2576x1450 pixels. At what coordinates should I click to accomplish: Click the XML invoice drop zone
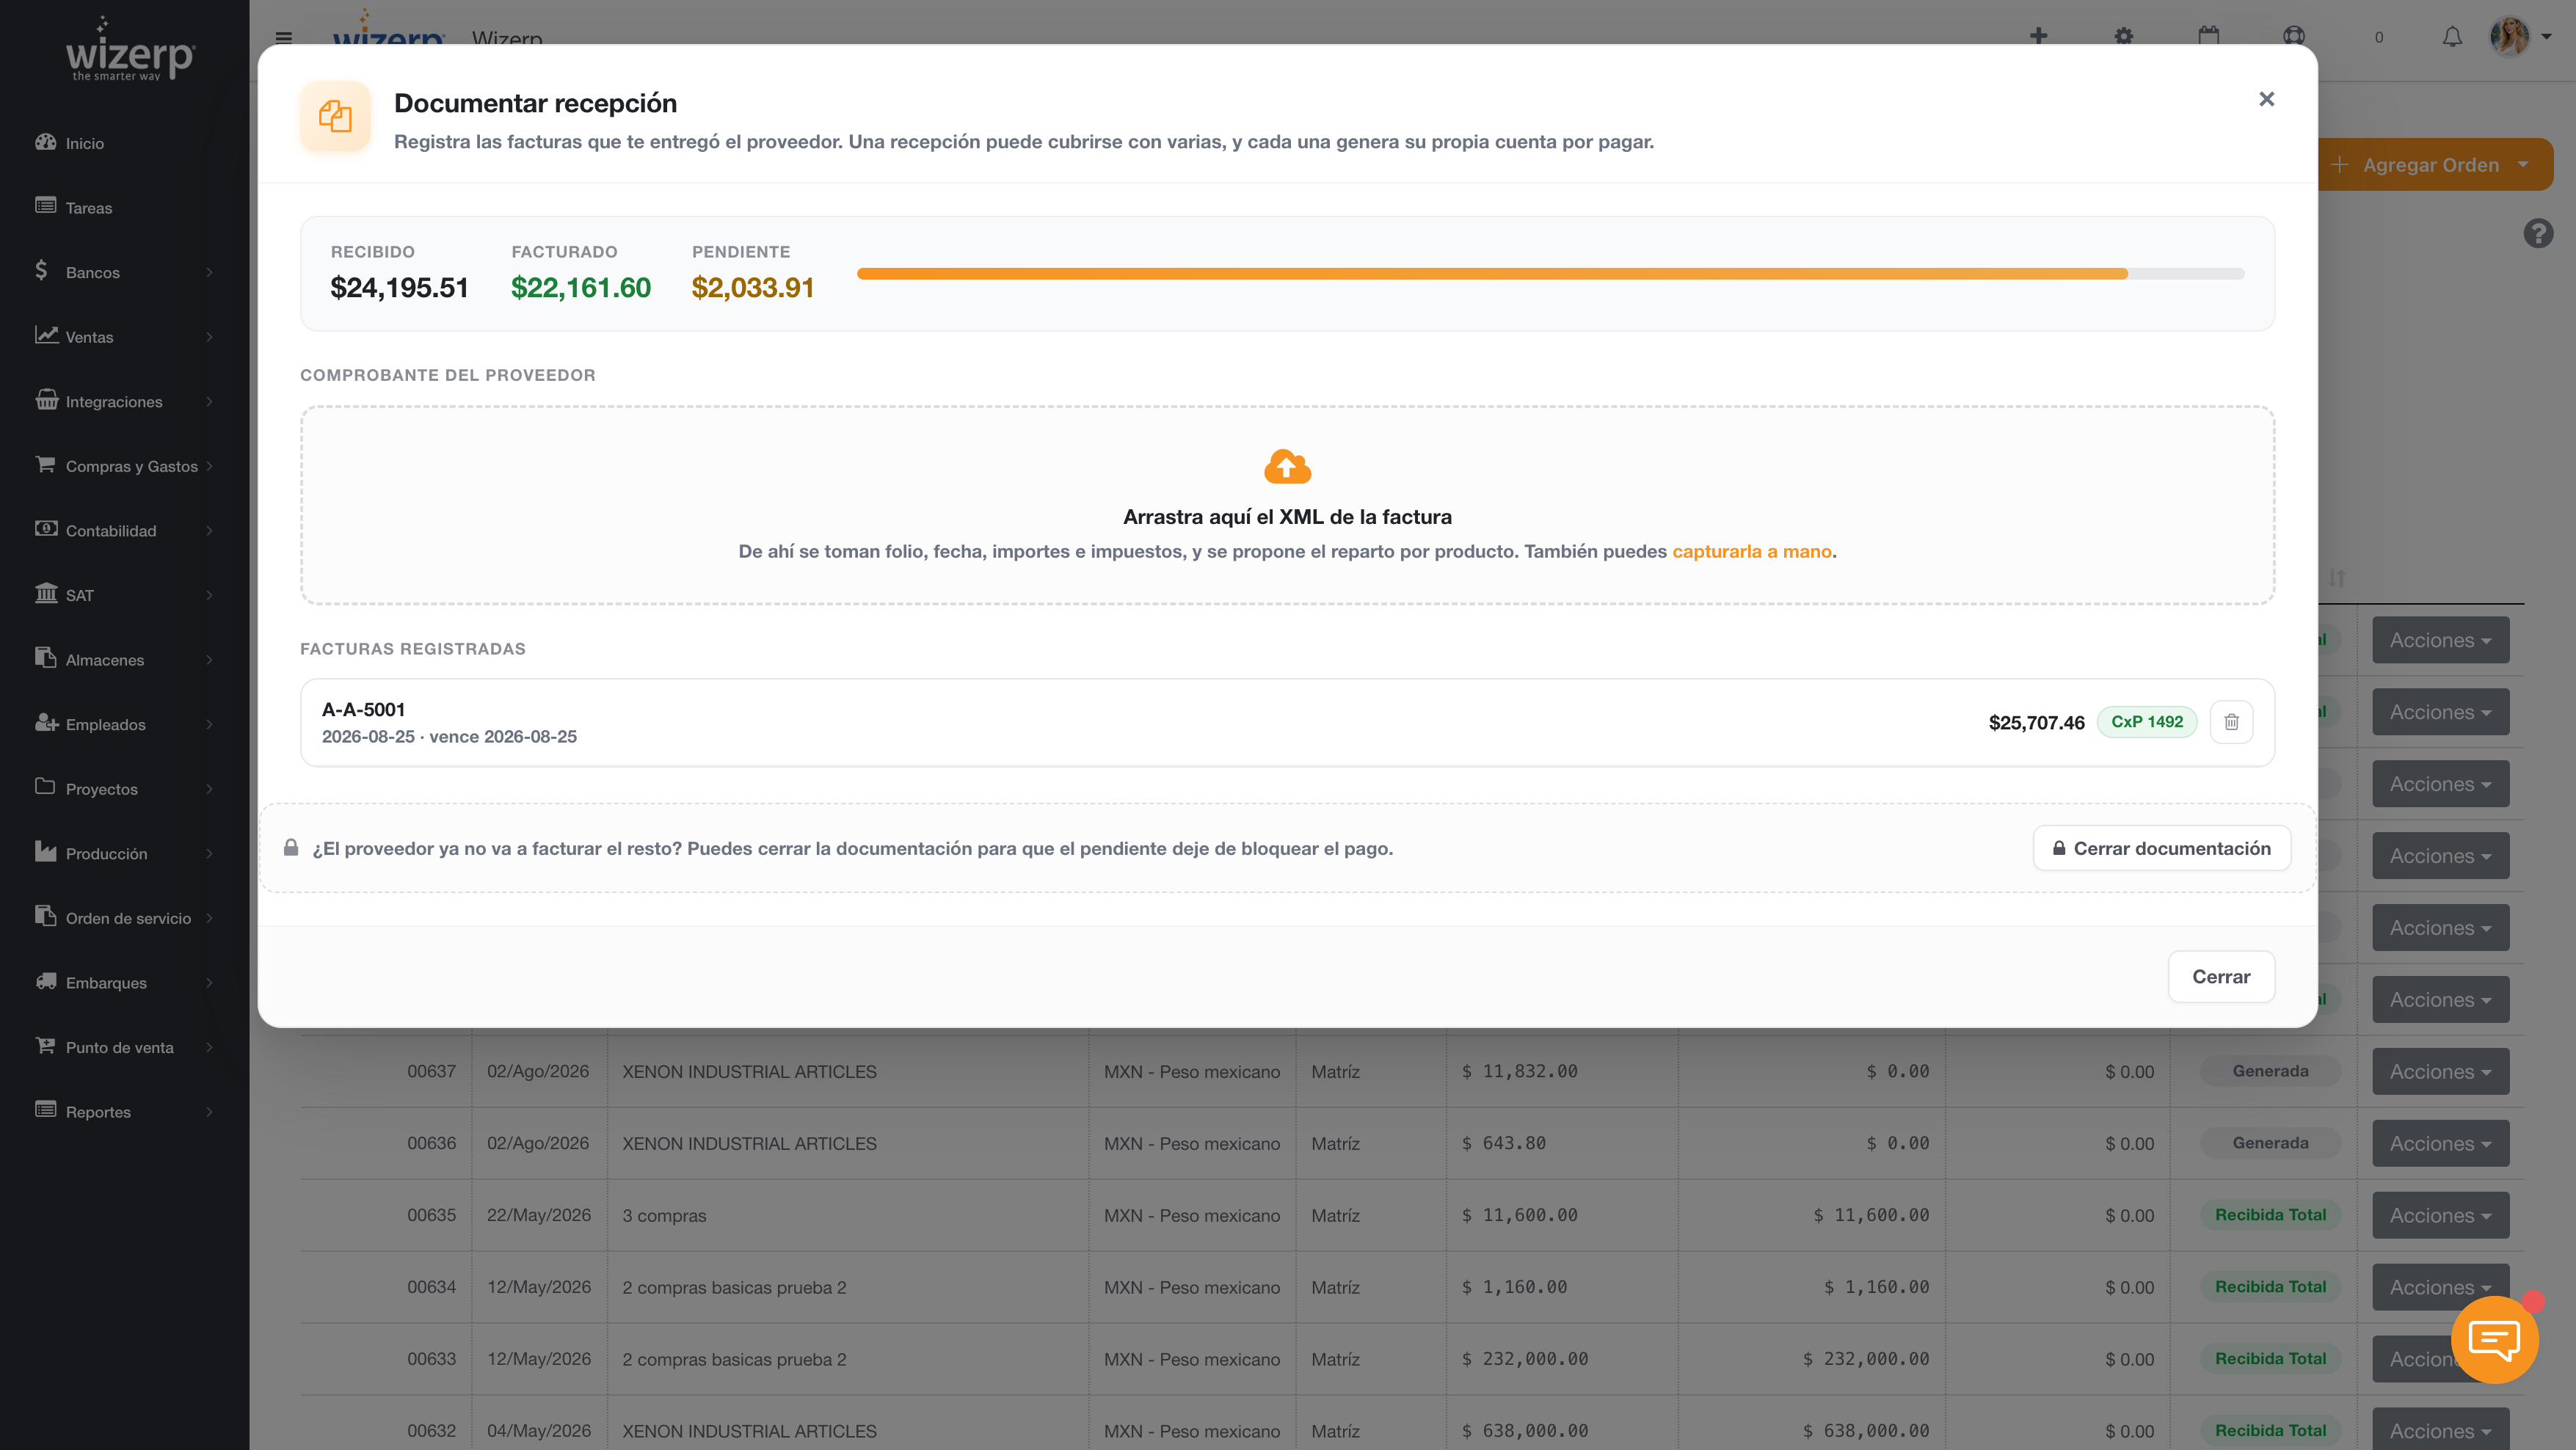pos(1287,505)
